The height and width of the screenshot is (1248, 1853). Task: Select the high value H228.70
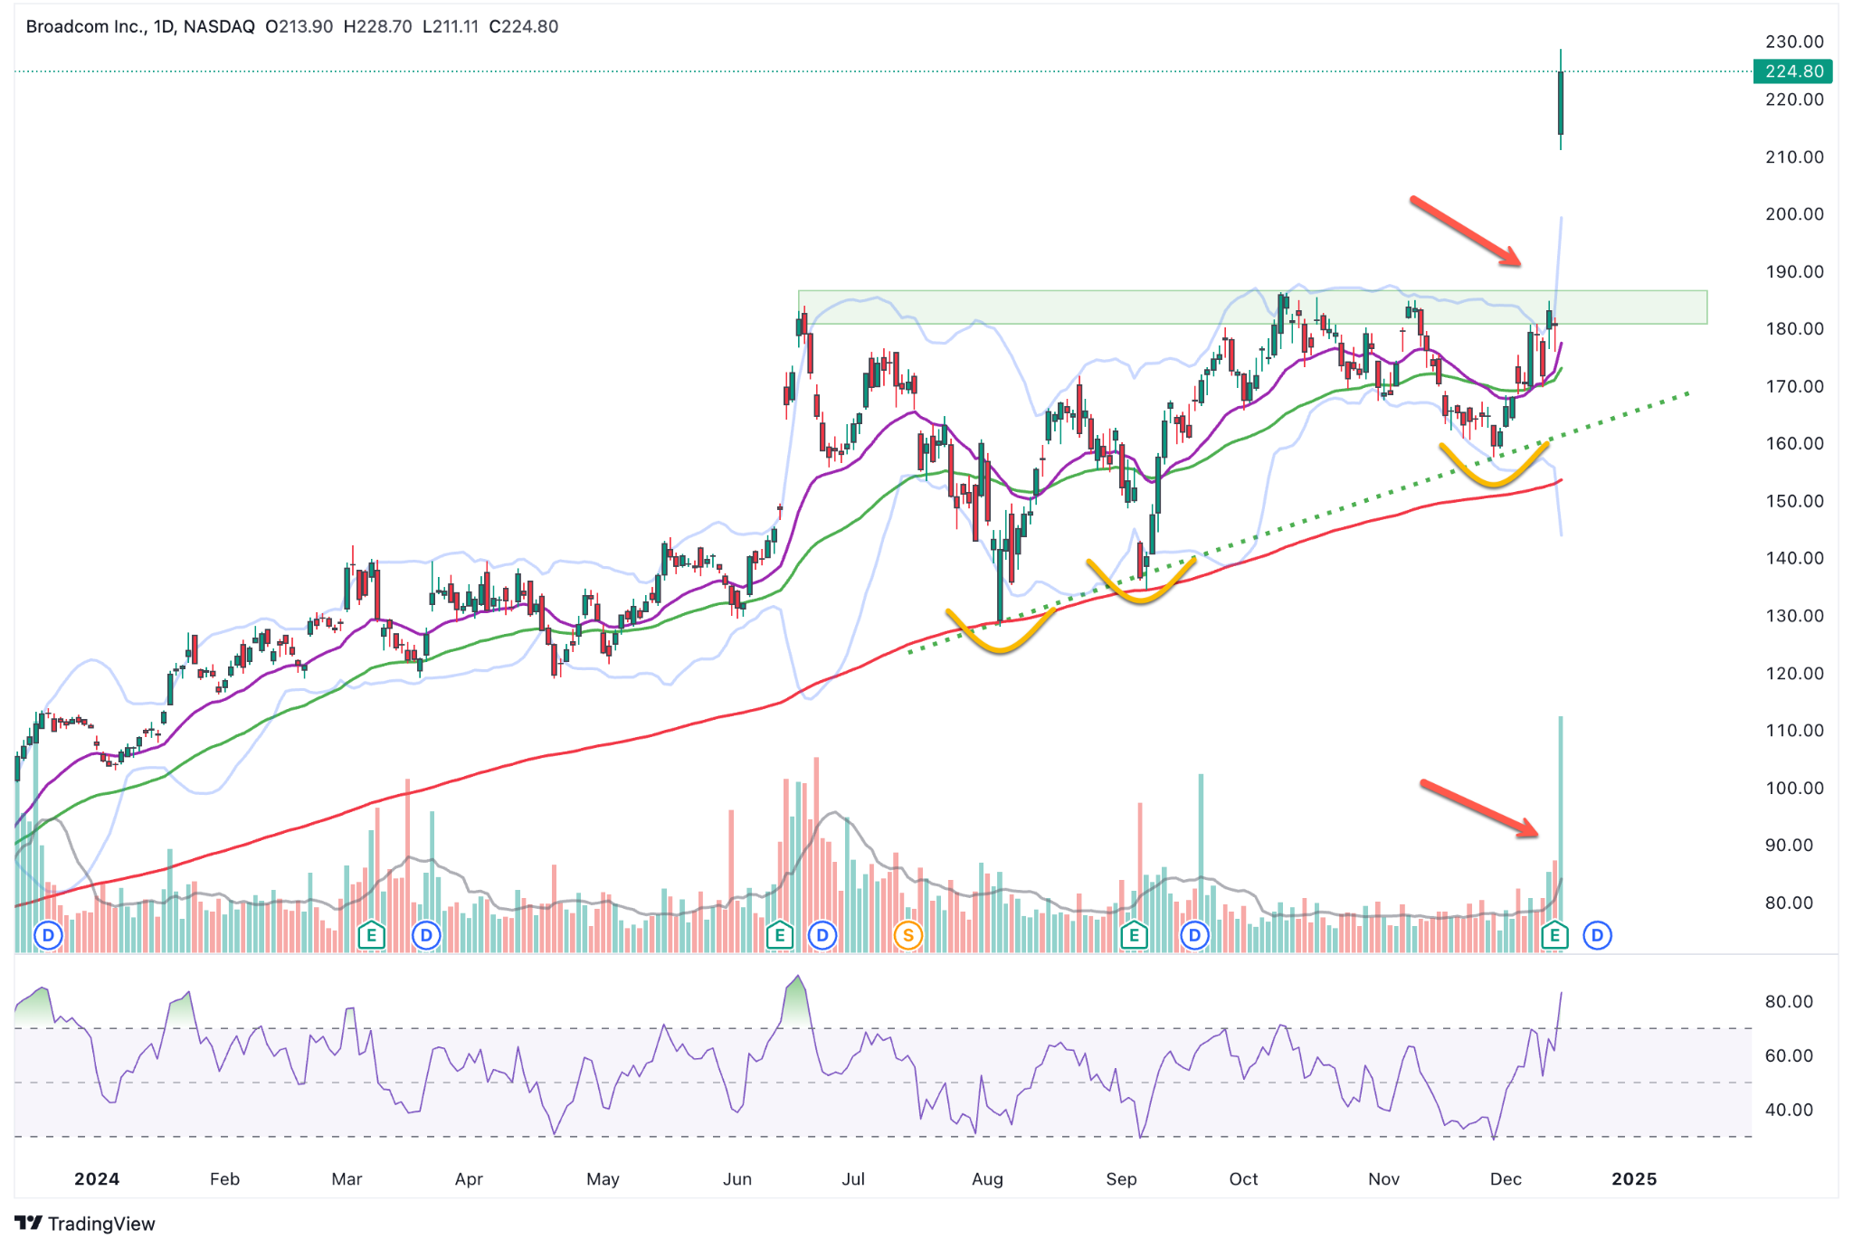coord(377,26)
